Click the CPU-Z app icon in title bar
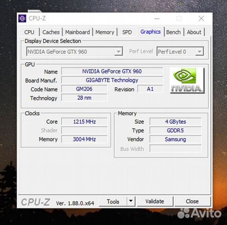The image size is (227, 225). point(22,19)
